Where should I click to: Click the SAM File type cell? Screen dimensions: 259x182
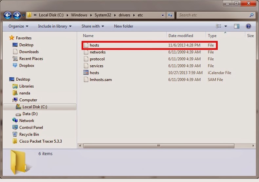click(x=215, y=80)
